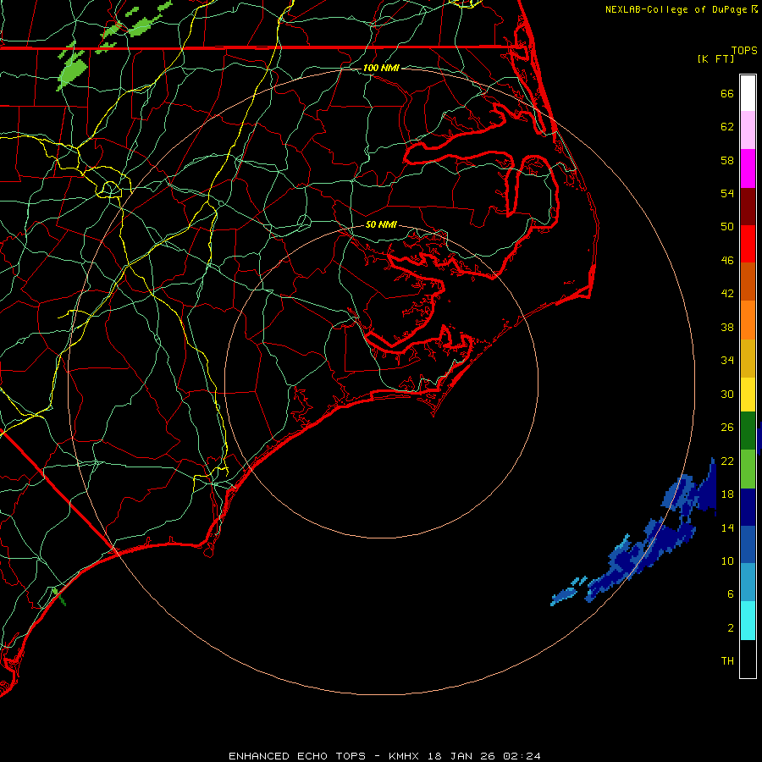Click the 'TH' legend label
The width and height of the screenshot is (762, 762).
coord(727,661)
